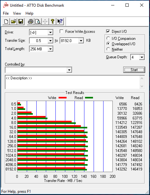Minimize the ATTO Disk Benchmark window

[113, 5]
